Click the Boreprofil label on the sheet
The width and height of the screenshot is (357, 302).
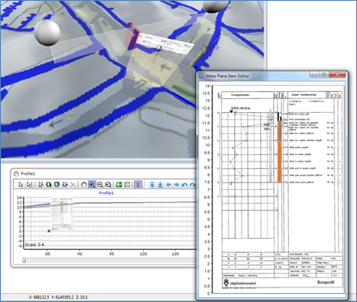325,282
